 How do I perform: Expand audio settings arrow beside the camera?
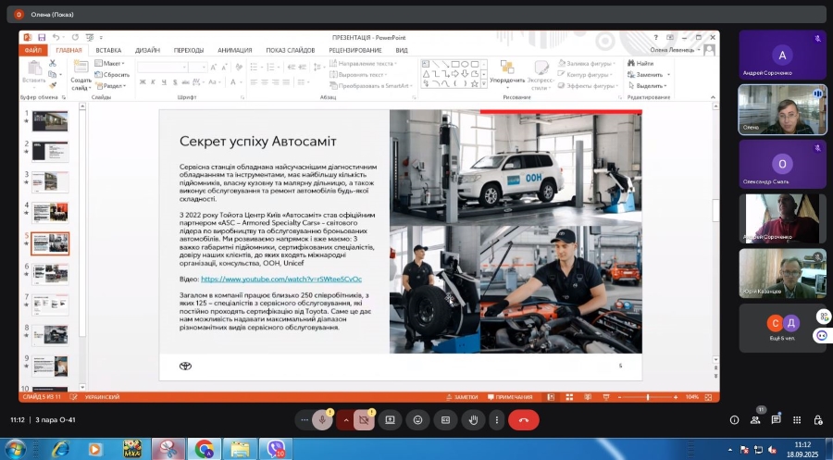[x=346, y=419]
